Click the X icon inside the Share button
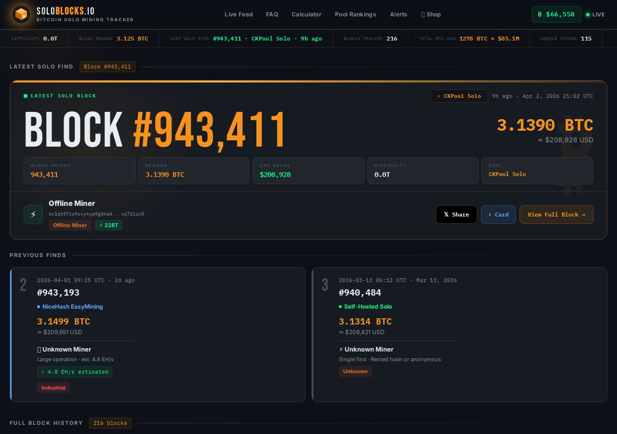Screen dimensions: 617x434 point(446,215)
